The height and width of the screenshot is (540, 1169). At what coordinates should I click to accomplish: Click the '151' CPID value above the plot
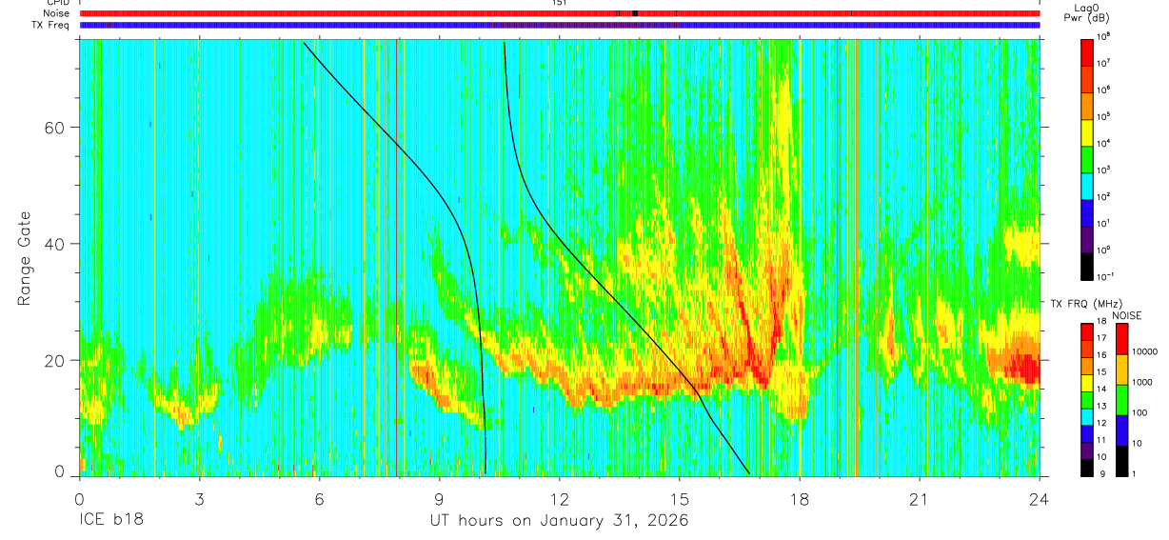click(559, 3)
